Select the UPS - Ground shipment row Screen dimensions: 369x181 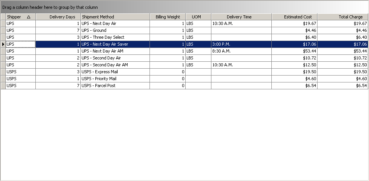point(115,30)
